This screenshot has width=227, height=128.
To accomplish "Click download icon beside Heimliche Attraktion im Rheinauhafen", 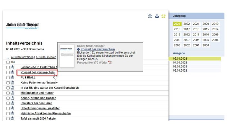I will coord(12,113).
